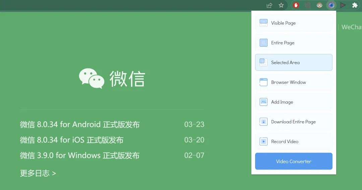Open the glasses face extension icon
Screen dimensions: 362x190
tap(319, 5)
